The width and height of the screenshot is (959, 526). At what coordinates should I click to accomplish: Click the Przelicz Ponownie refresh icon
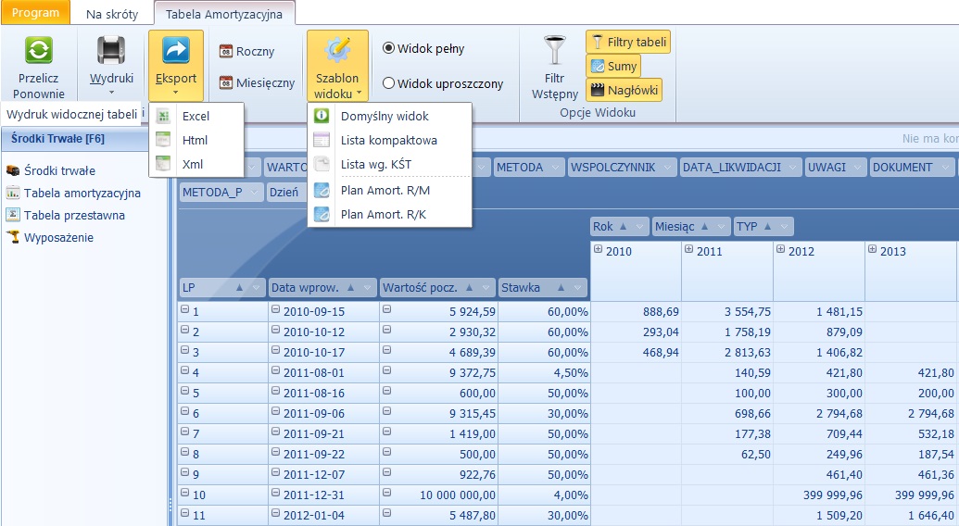point(39,51)
